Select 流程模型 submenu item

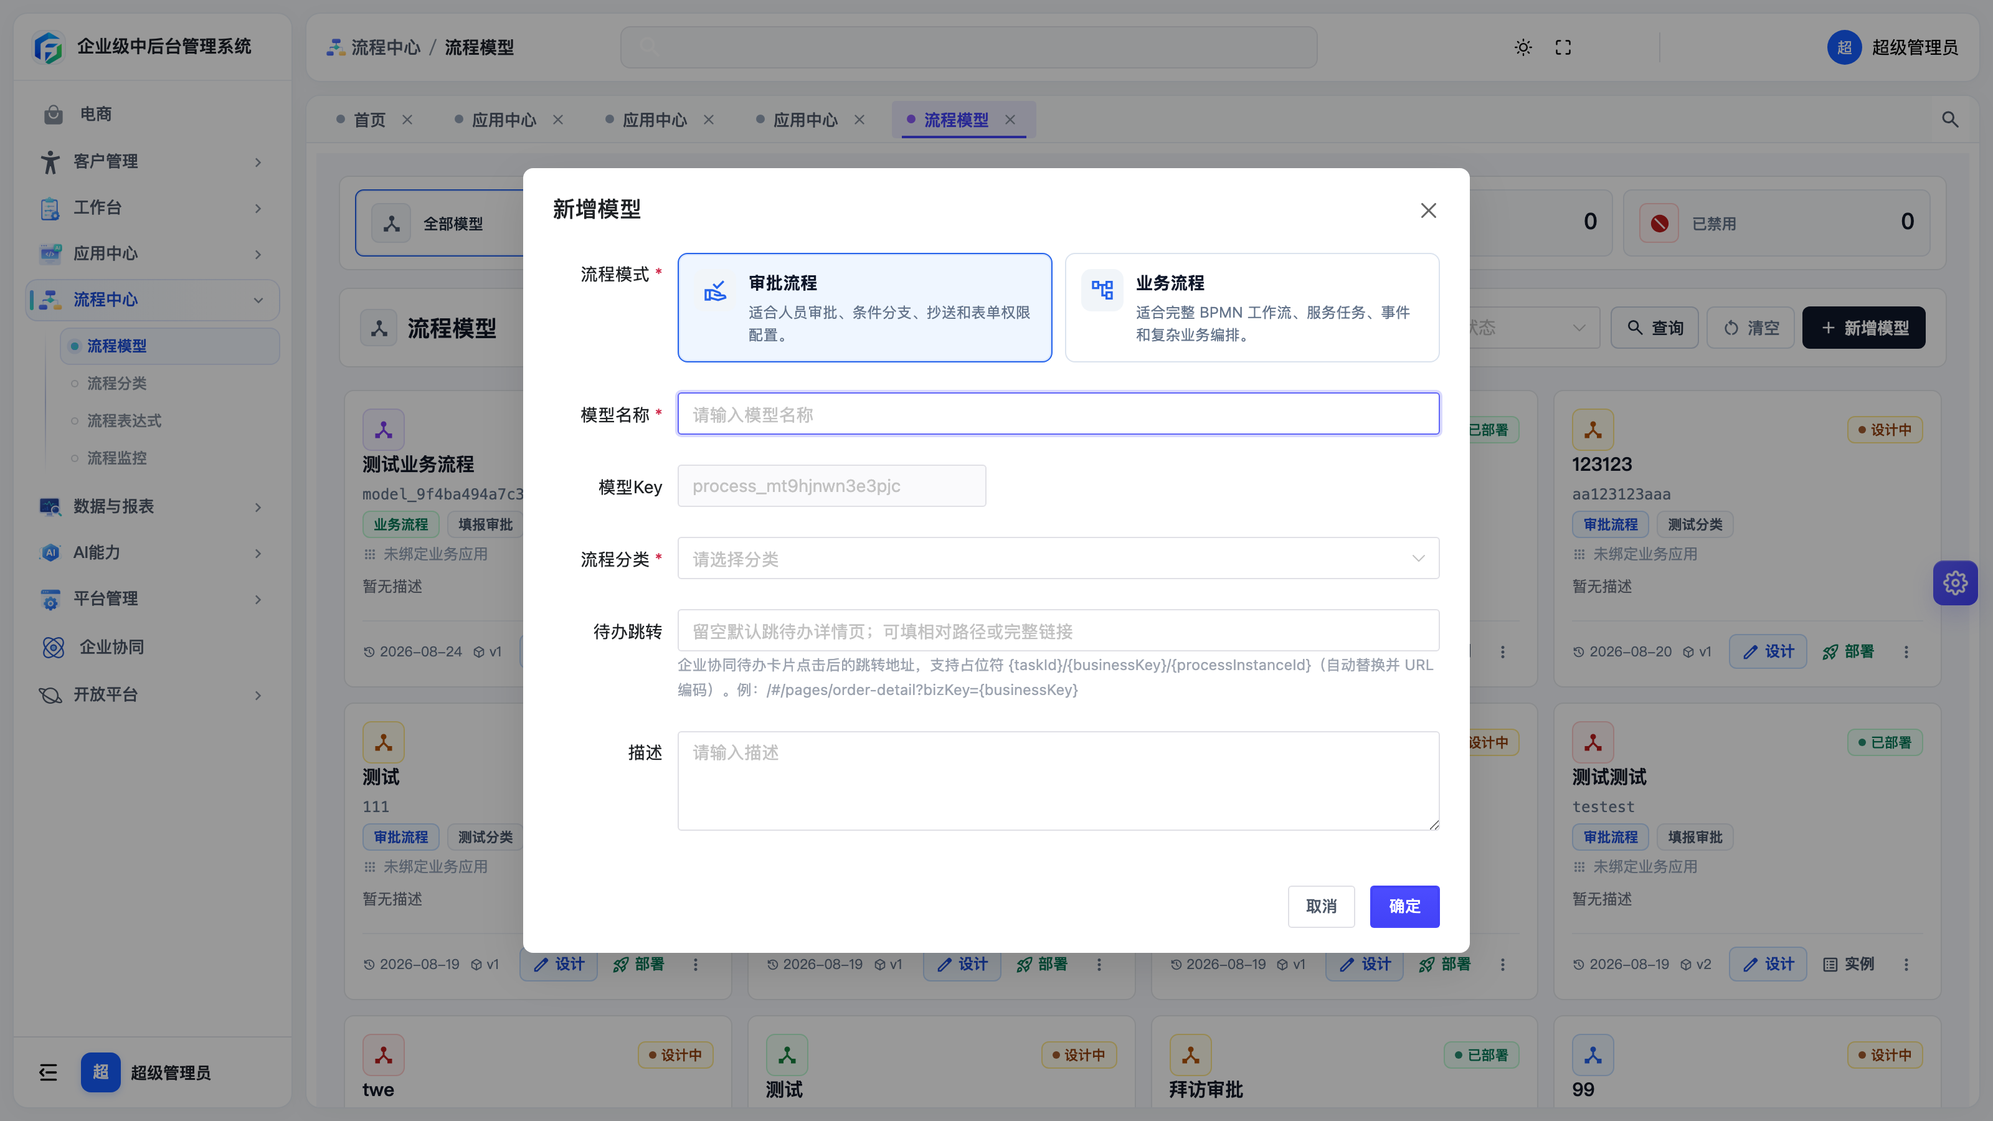169,346
